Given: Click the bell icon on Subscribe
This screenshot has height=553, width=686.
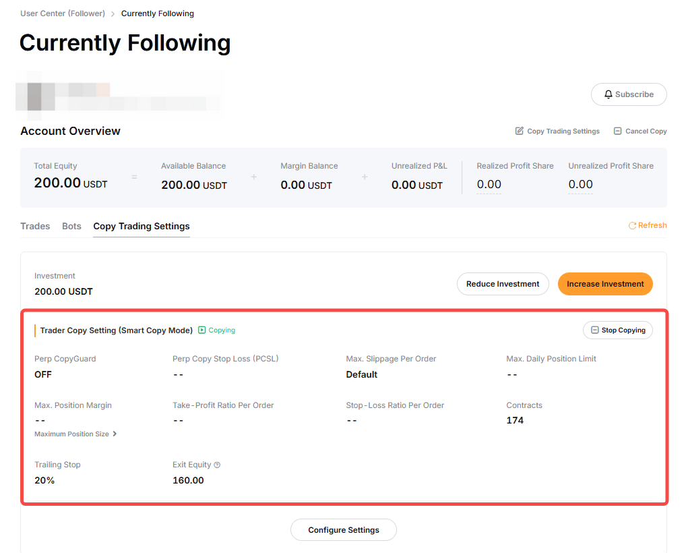Looking at the screenshot, I should tap(609, 95).
